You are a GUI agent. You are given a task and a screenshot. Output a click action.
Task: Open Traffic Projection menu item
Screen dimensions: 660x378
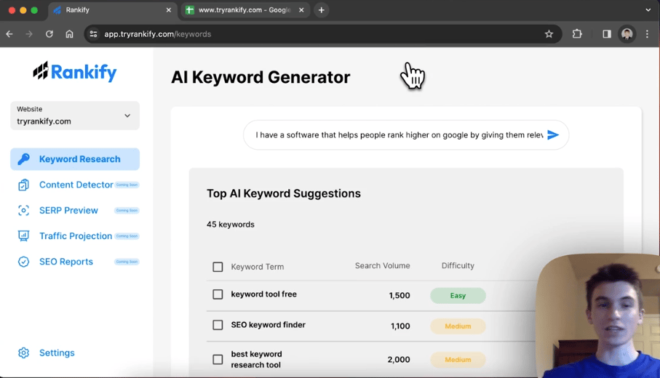pos(76,236)
